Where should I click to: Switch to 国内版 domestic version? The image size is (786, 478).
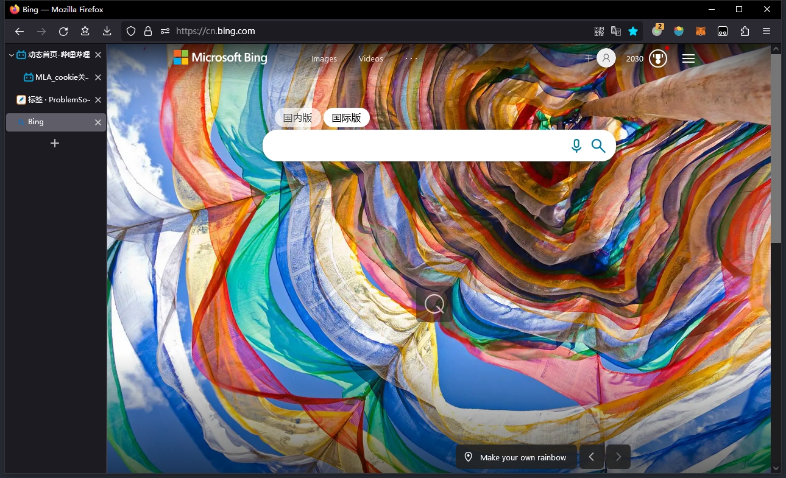point(297,118)
